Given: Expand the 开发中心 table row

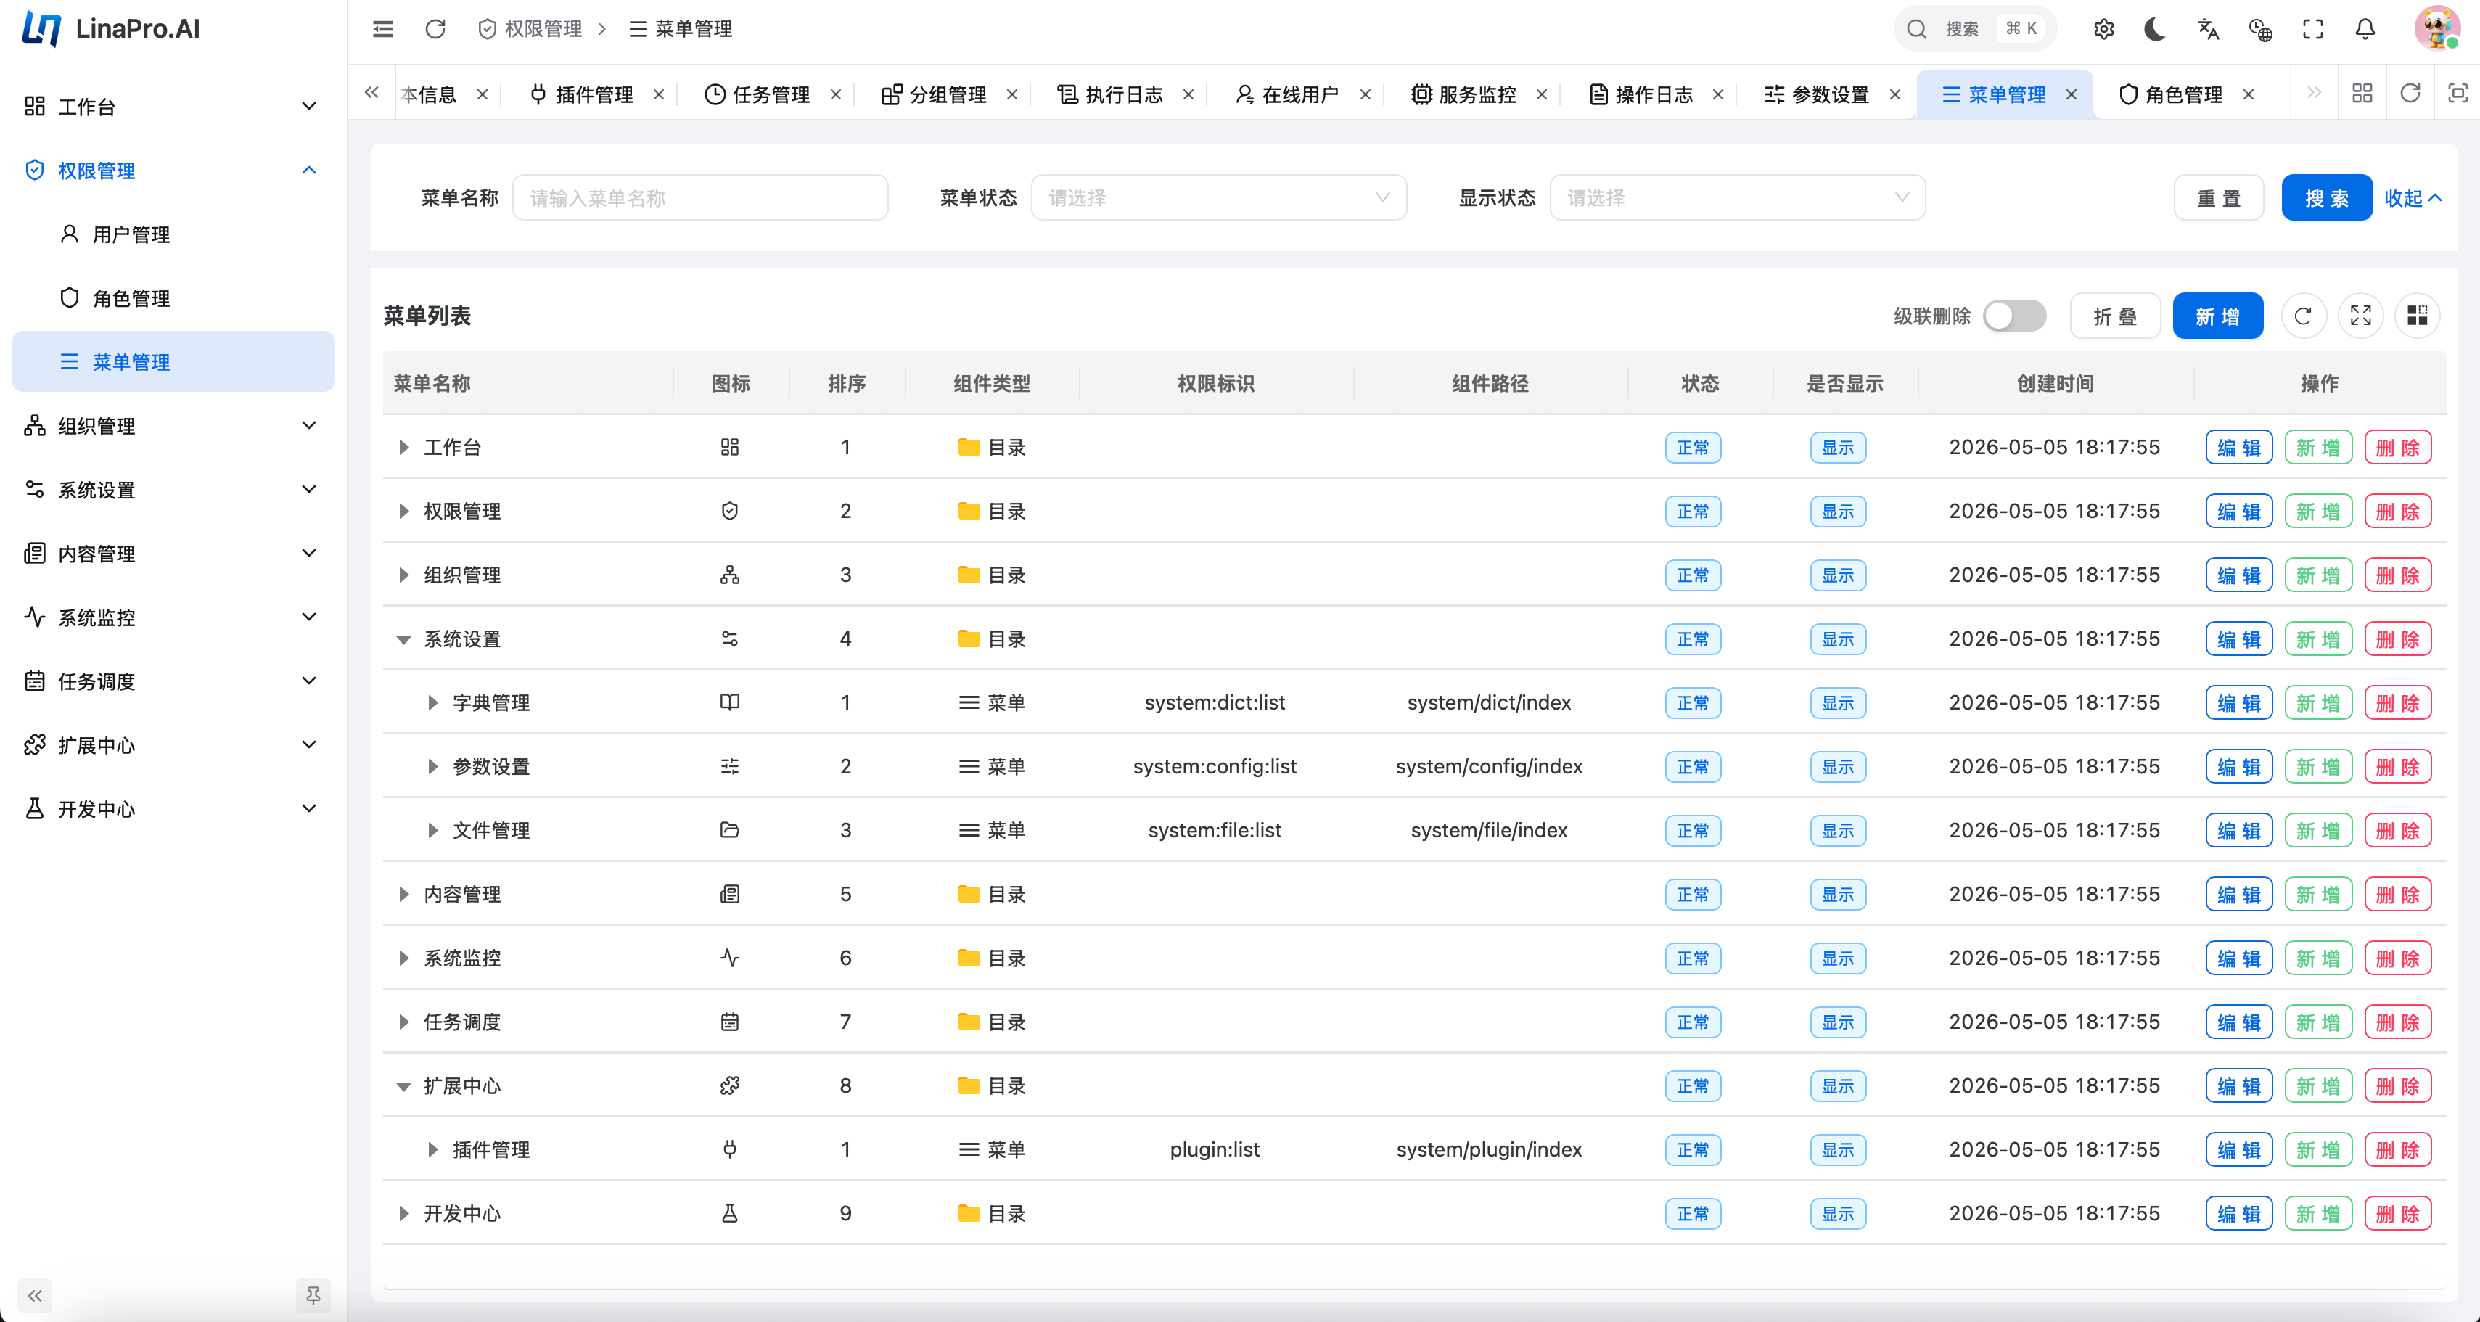Looking at the screenshot, I should 403,1213.
